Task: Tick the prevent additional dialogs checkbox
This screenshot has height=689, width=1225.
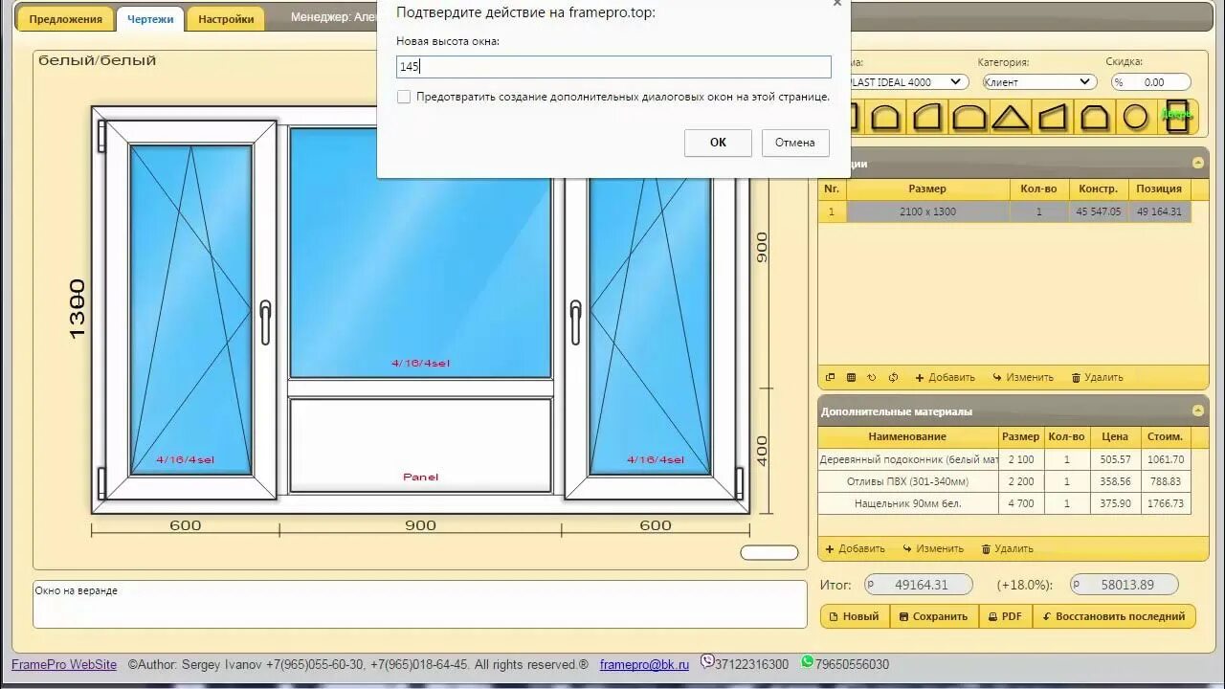Action: tap(404, 97)
